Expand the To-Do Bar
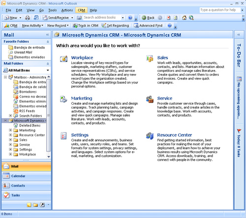Viewport: 246px width, 218px height. coord(239,34)
